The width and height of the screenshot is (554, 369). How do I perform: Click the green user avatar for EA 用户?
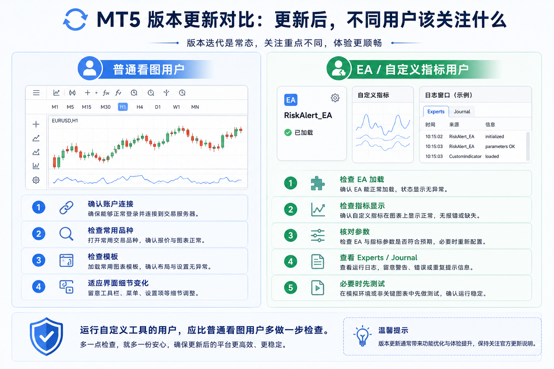click(x=339, y=68)
